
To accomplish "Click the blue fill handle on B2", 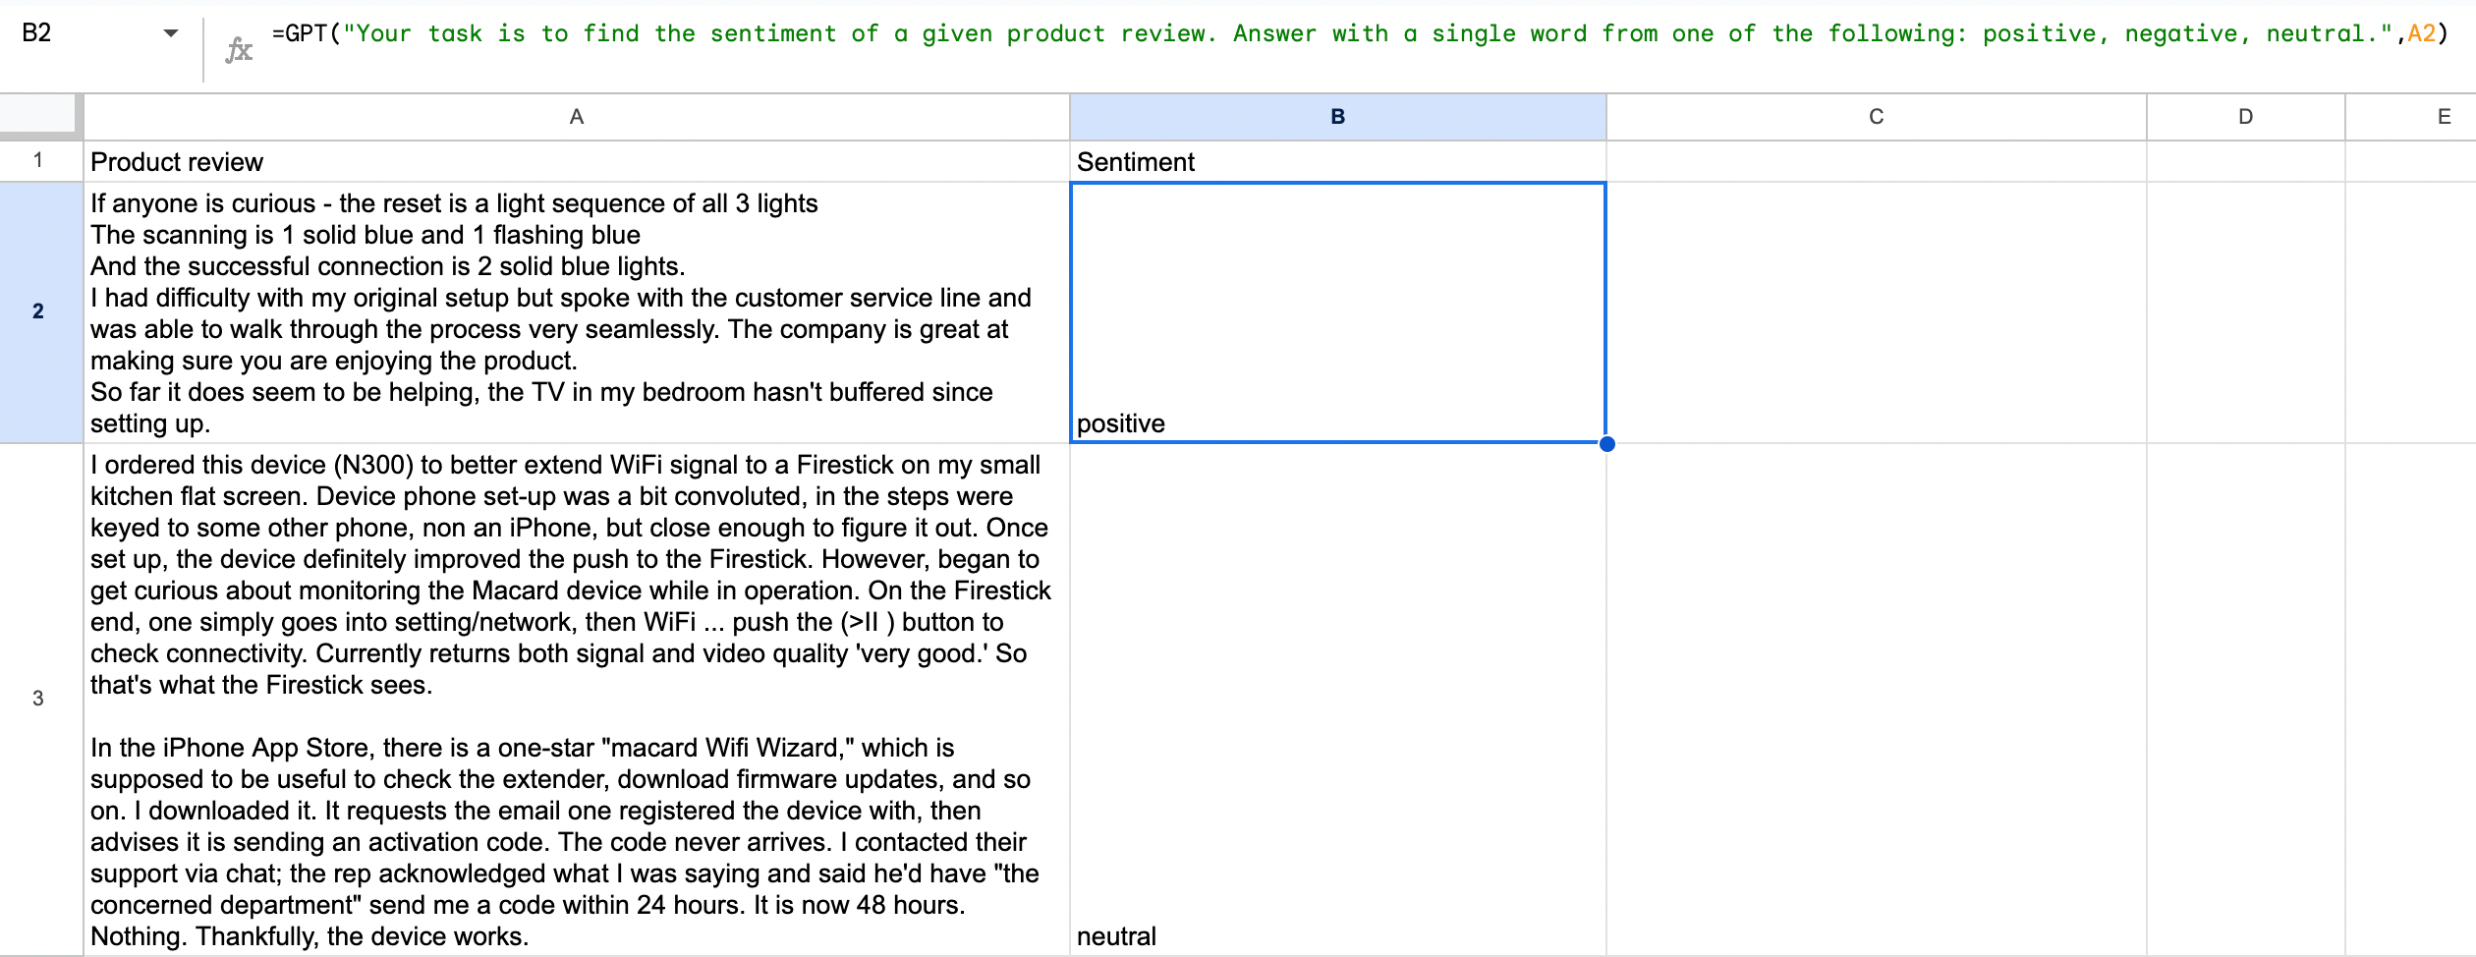I will pos(1606,443).
